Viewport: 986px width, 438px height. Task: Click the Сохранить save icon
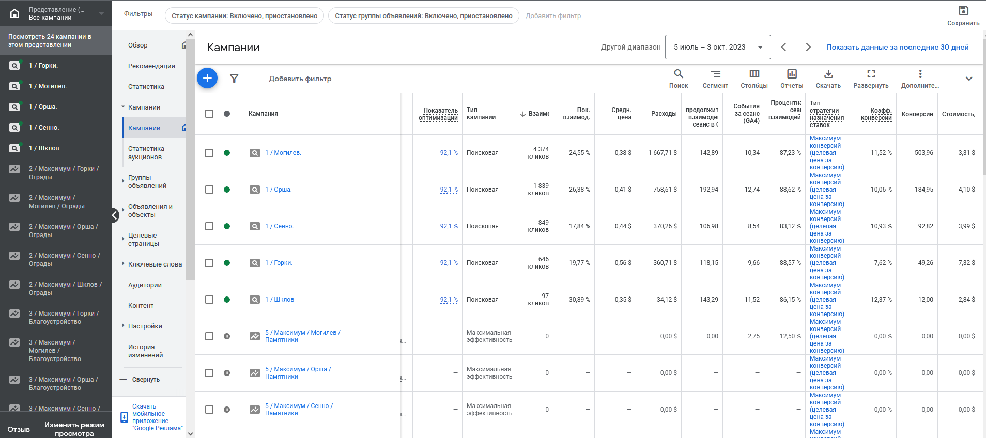(x=963, y=11)
